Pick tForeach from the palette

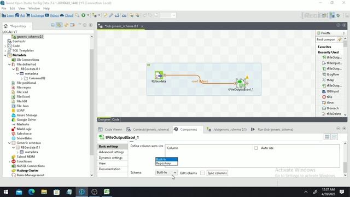[x=332, y=108]
